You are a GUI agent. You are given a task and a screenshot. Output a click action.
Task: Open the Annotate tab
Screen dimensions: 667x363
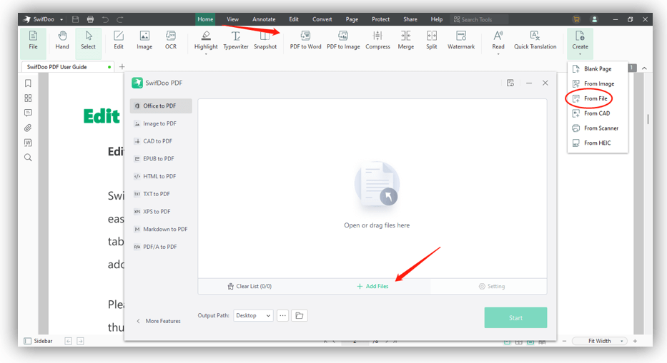[x=264, y=19]
